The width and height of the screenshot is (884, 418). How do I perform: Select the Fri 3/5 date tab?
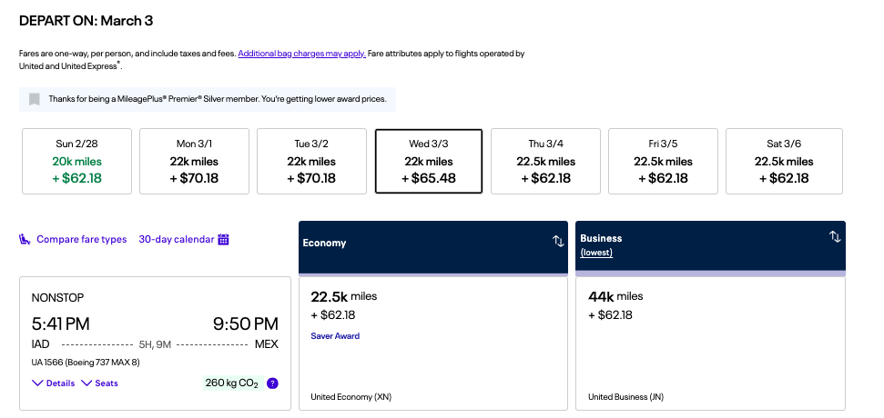point(663,161)
